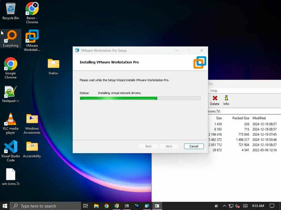Click the Delete button in 7-Zip toolbar

click(x=215, y=100)
